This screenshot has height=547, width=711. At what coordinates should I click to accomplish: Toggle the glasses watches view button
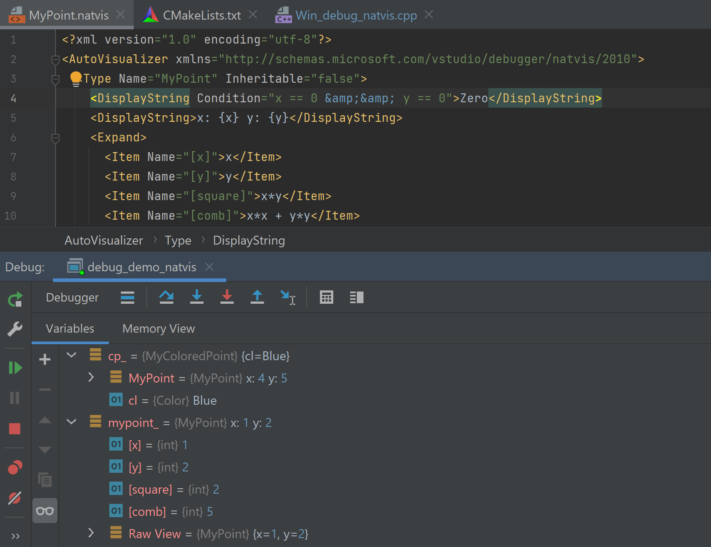tap(45, 511)
